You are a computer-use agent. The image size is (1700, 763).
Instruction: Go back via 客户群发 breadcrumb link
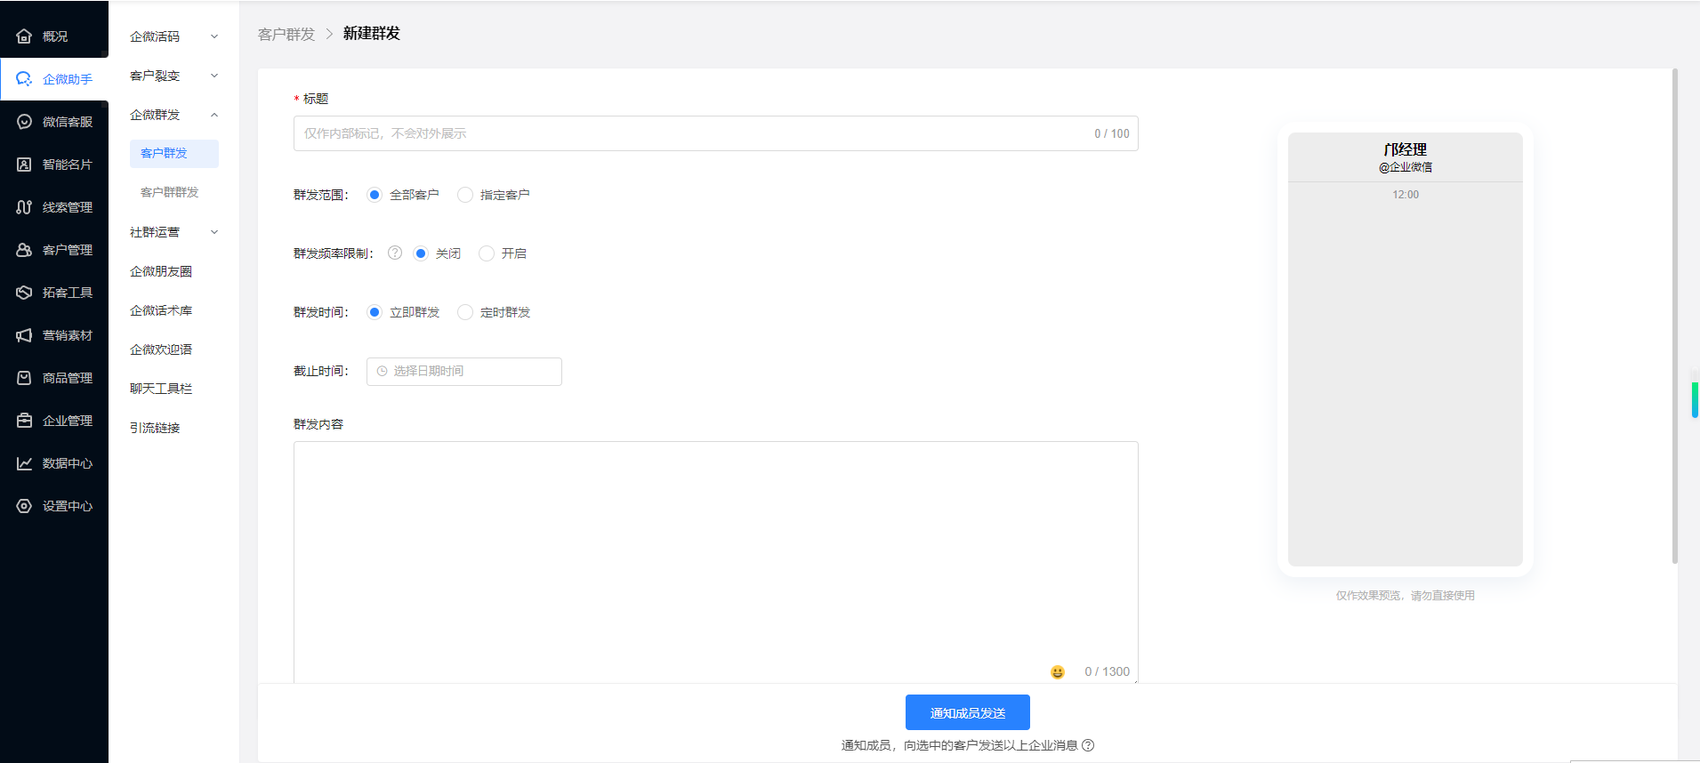tap(286, 34)
